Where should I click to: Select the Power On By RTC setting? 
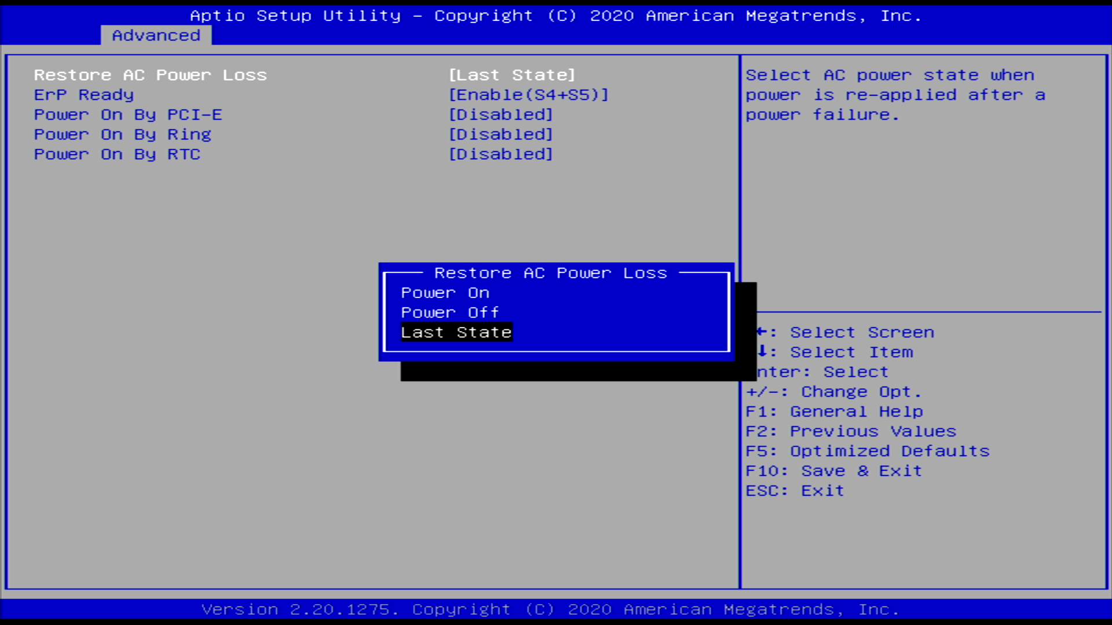click(x=117, y=154)
